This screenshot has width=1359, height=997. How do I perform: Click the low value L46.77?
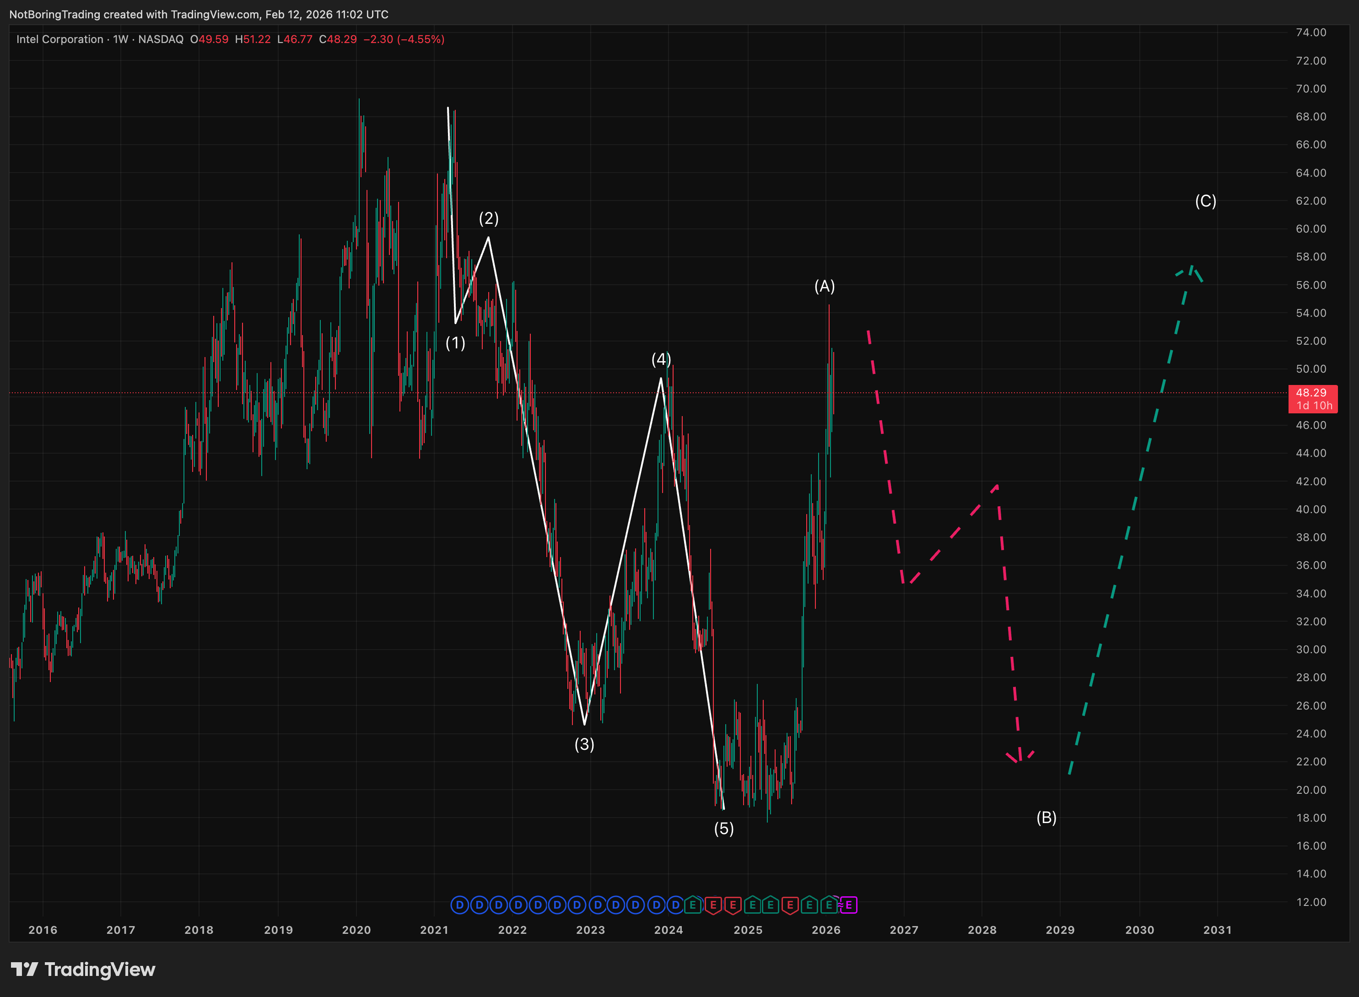pos(295,39)
